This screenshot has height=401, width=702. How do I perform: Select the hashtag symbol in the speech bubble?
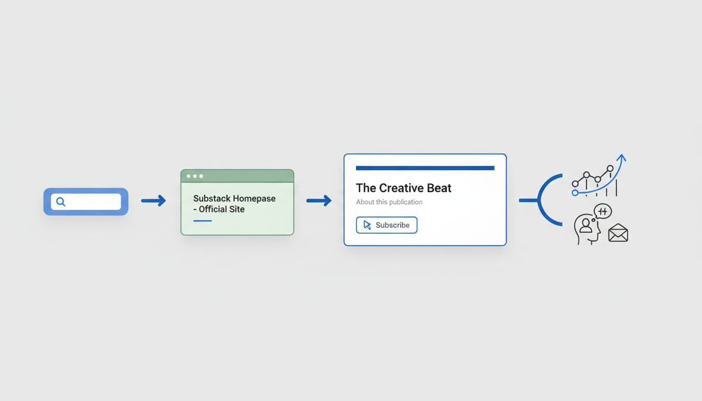coord(602,211)
